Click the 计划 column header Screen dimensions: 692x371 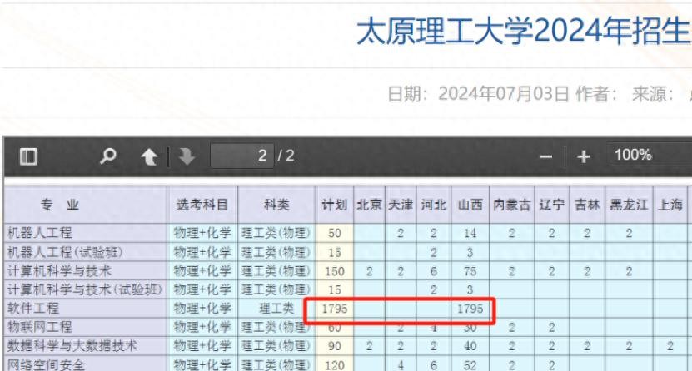[335, 205]
